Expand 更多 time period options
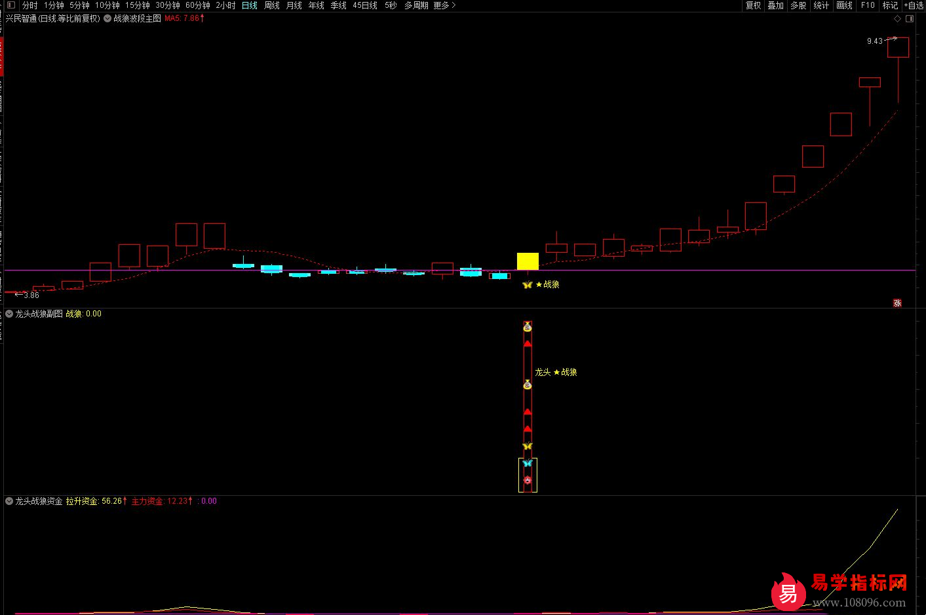The width and height of the screenshot is (926, 615). tap(444, 5)
